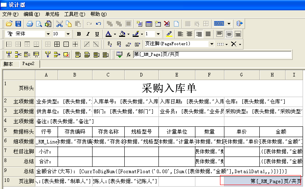Apply the backslash diagonal border icon
This screenshot has width=305, height=189.
96,44
